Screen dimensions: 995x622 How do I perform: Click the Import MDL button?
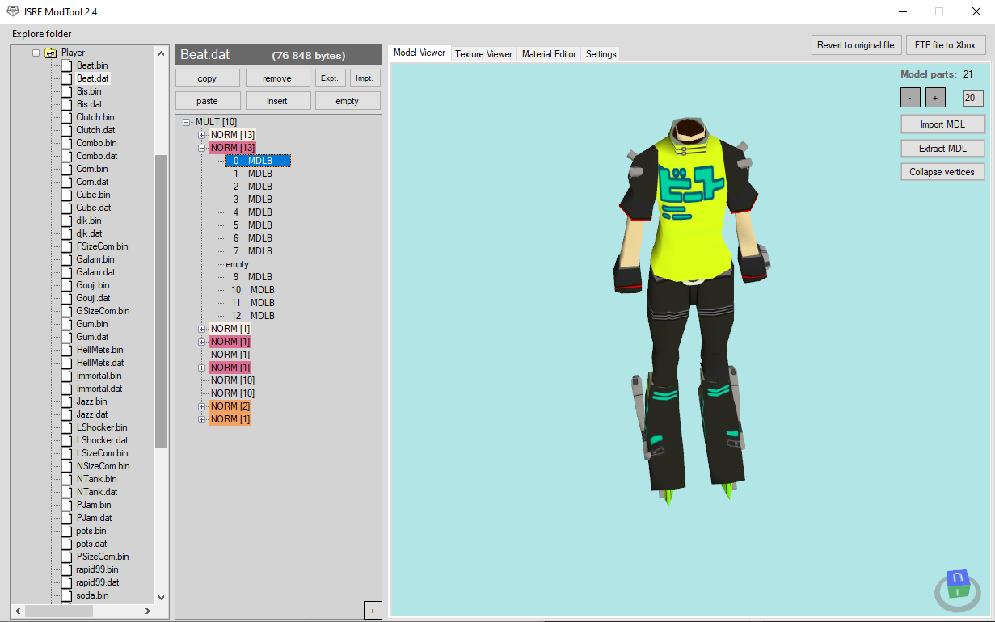click(x=942, y=124)
